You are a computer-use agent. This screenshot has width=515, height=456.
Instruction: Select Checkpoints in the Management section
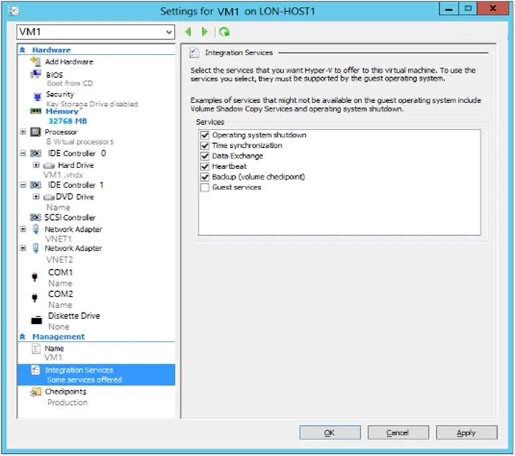point(65,392)
